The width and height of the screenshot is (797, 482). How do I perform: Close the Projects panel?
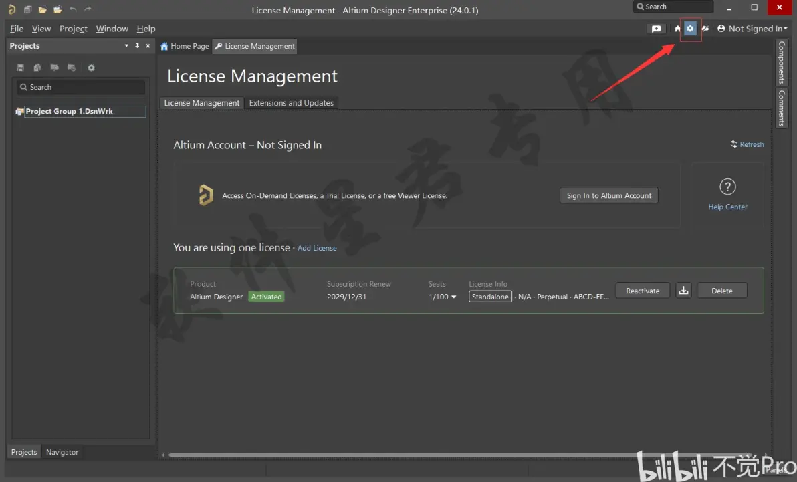[148, 45]
